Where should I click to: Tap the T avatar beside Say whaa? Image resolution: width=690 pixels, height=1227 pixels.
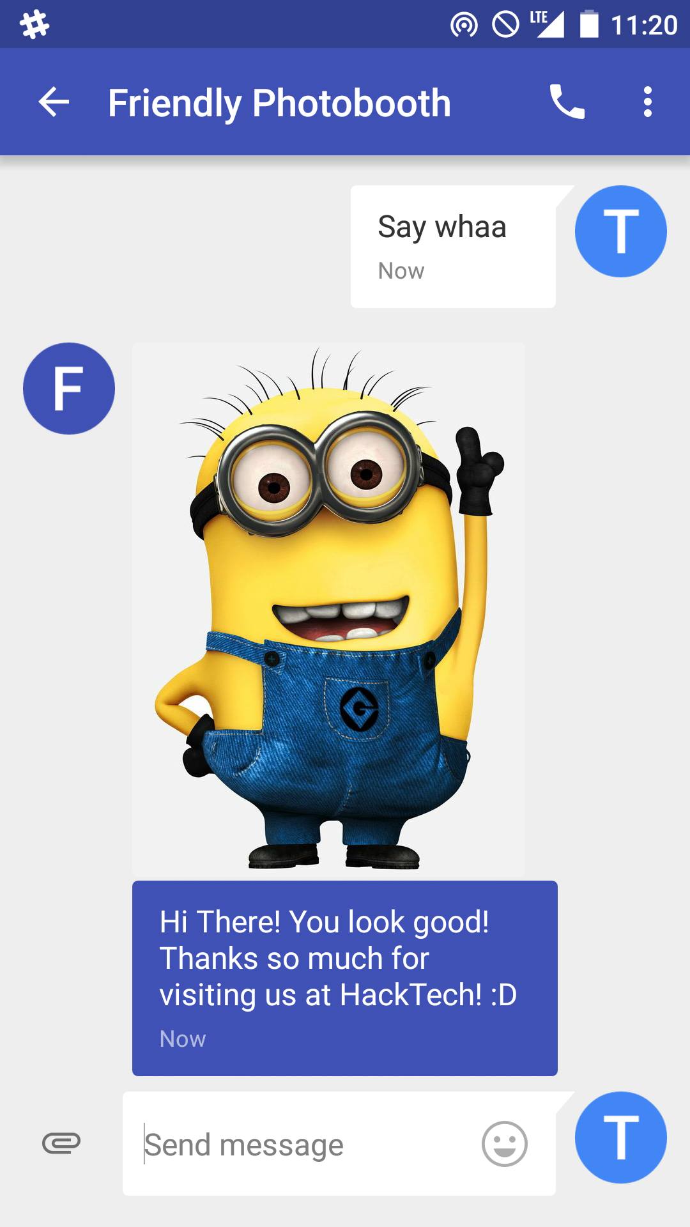(x=621, y=231)
